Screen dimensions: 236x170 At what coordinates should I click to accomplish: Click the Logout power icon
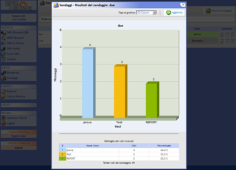pyautogui.click(x=3, y=123)
